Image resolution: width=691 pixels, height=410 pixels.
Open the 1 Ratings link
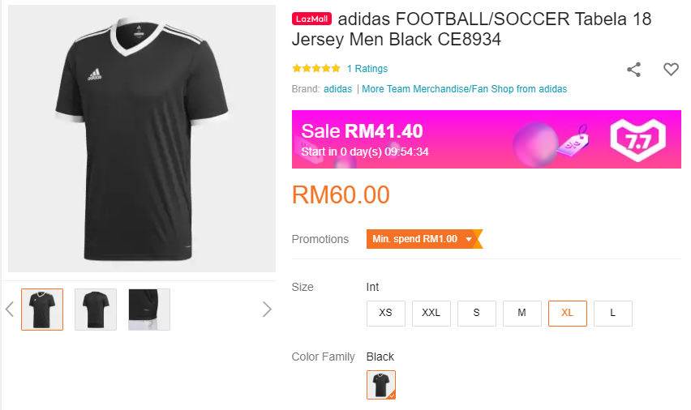point(367,69)
